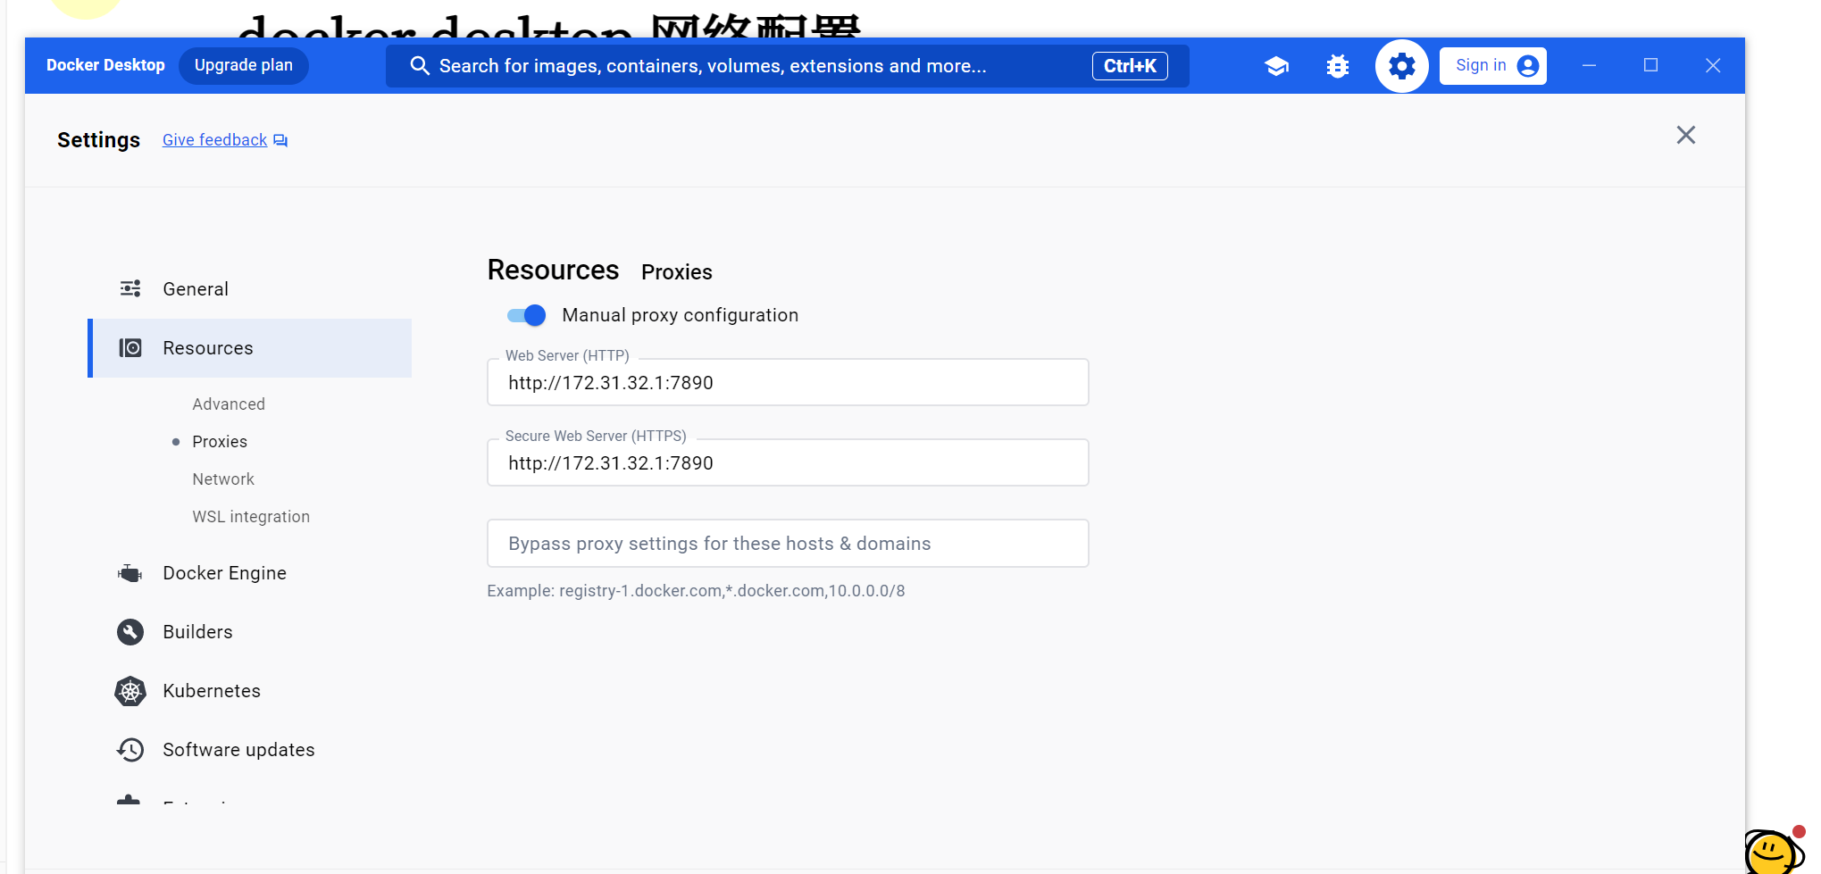1821x874 pixels.
Task: Open the Advanced resources subsection
Action: point(229,404)
